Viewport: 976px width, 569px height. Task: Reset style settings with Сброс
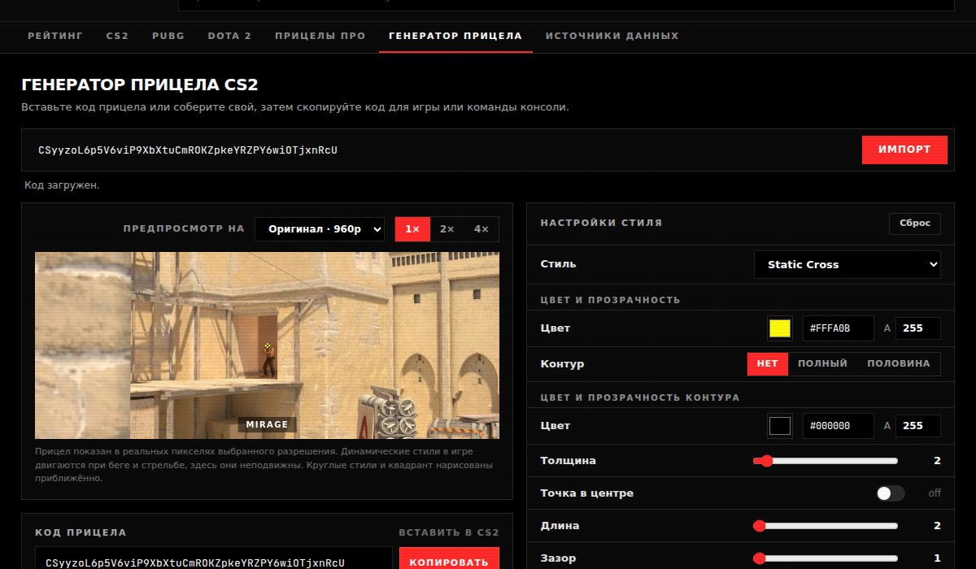[x=915, y=224]
